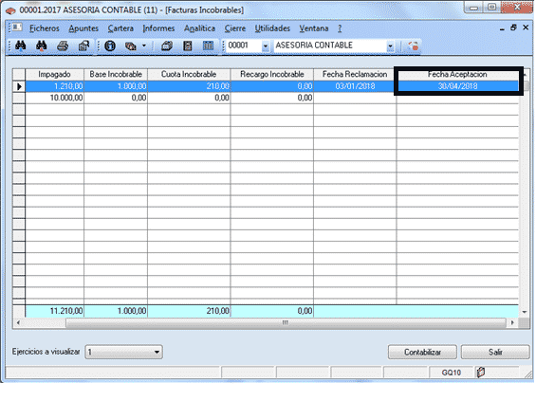Click the vertical scrollbar down arrow

tap(525, 312)
